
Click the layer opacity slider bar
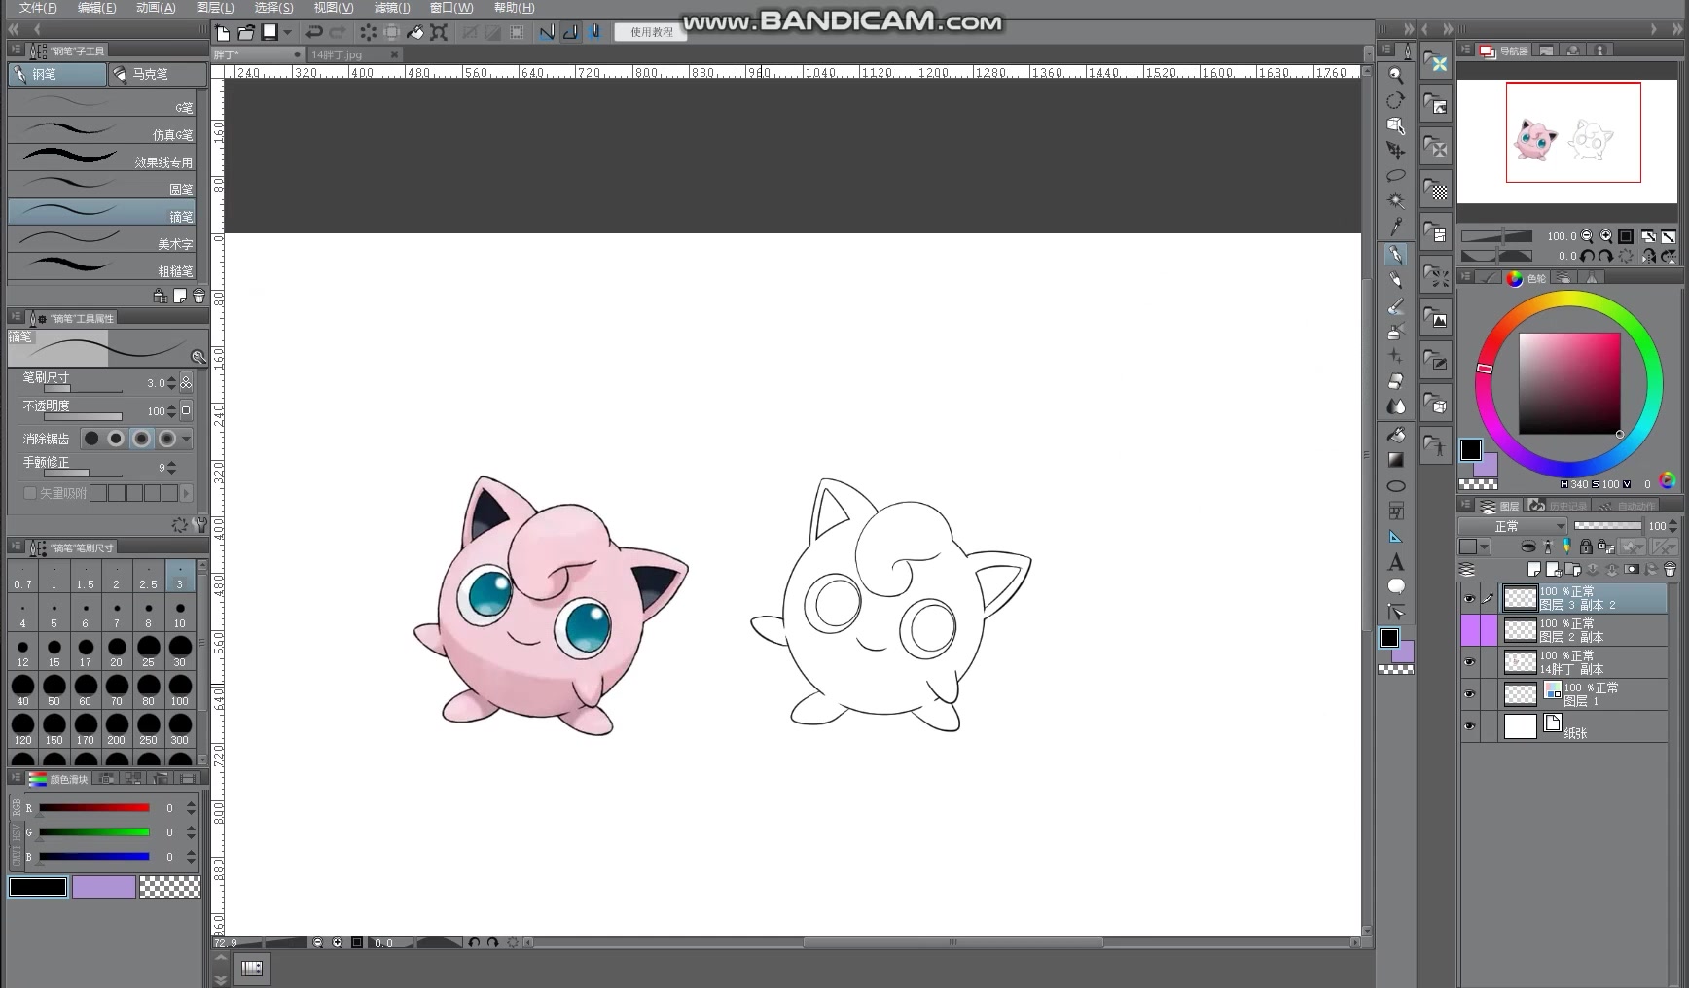point(1607,526)
